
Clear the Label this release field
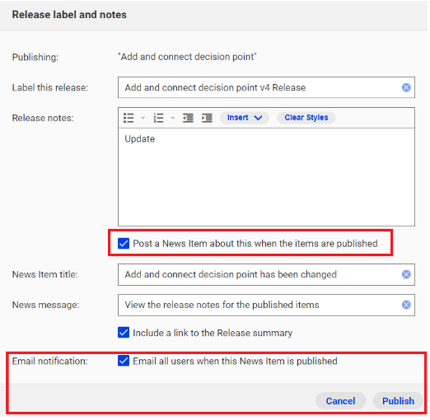[406, 87]
